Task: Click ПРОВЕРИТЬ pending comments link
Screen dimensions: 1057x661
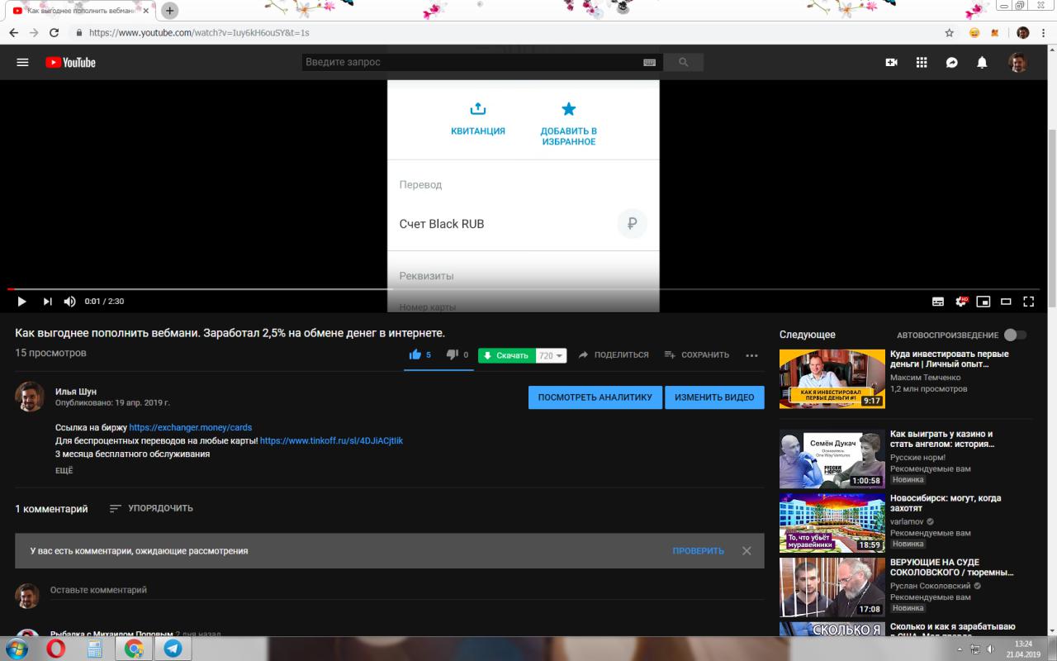Action: [698, 551]
